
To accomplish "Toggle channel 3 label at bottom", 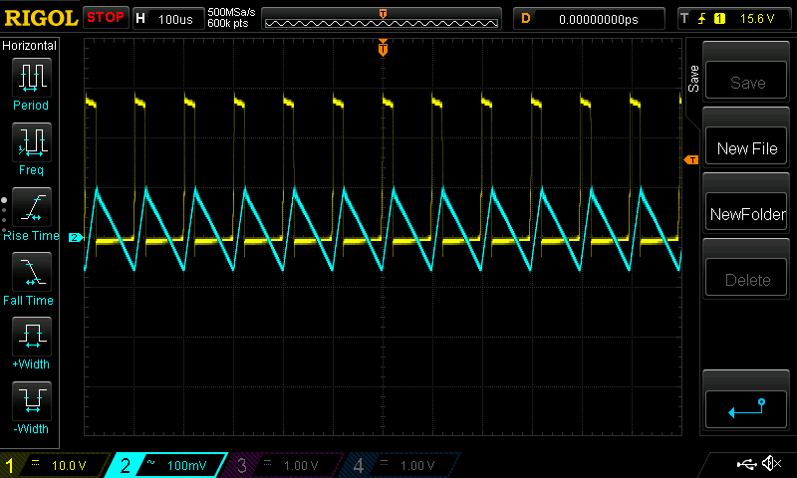I will point(242,465).
